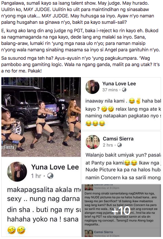
Task: Click the 2 hrs timestamp
Action: tap(108, 145)
